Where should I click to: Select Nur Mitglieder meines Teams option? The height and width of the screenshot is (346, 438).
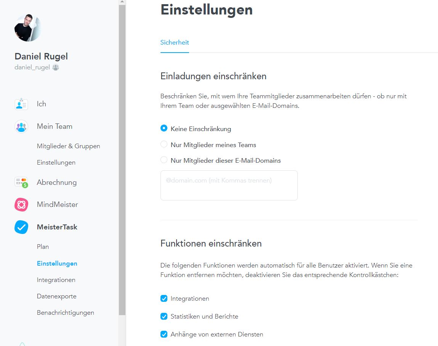[164, 144]
